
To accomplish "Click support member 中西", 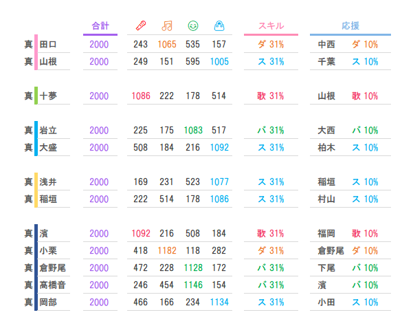I will (x=326, y=44).
